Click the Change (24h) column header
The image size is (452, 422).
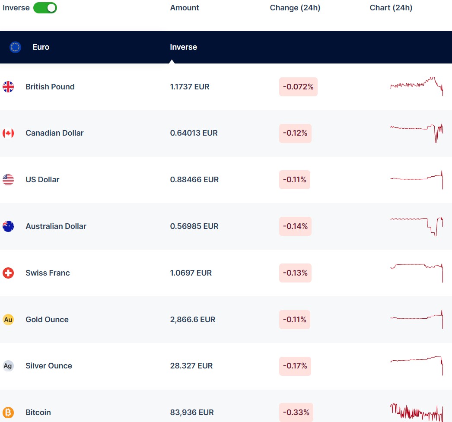(295, 8)
